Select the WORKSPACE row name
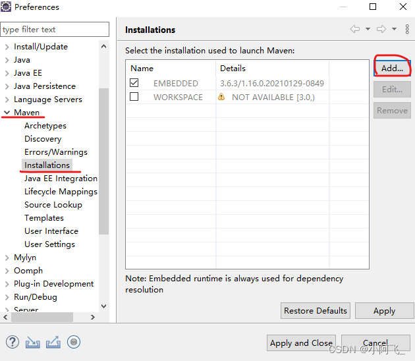 (178, 97)
